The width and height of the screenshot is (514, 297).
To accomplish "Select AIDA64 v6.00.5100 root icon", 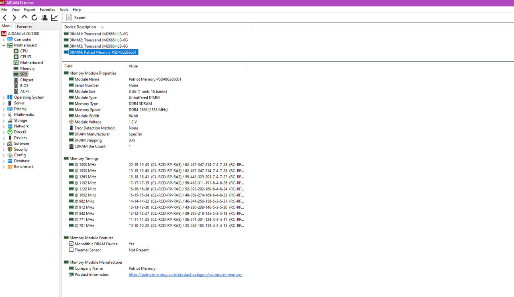I will tap(4, 34).
